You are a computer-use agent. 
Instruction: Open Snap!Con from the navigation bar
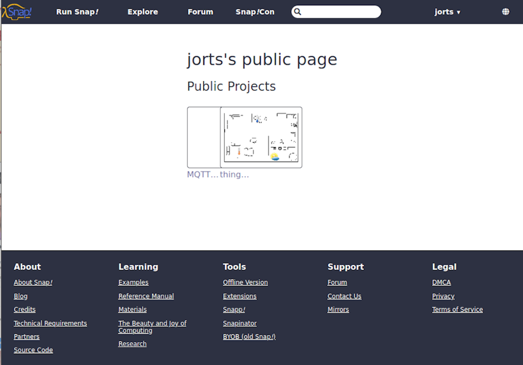coord(255,12)
